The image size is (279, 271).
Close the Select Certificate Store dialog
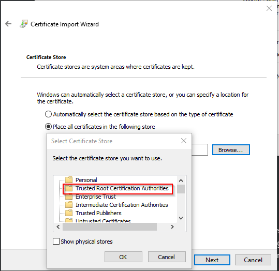point(184,141)
